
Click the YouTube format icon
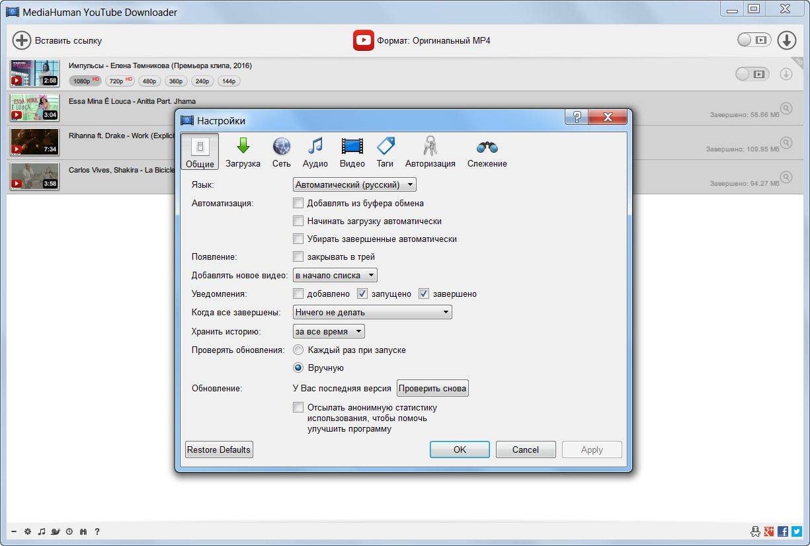pyautogui.click(x=363, y=40)
